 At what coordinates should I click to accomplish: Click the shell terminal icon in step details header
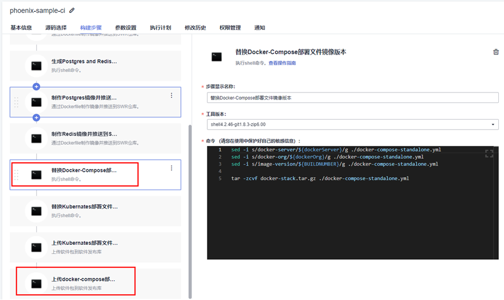pos(217,57)
